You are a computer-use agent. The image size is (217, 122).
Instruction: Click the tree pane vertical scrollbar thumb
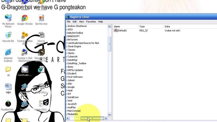point(110,44)
